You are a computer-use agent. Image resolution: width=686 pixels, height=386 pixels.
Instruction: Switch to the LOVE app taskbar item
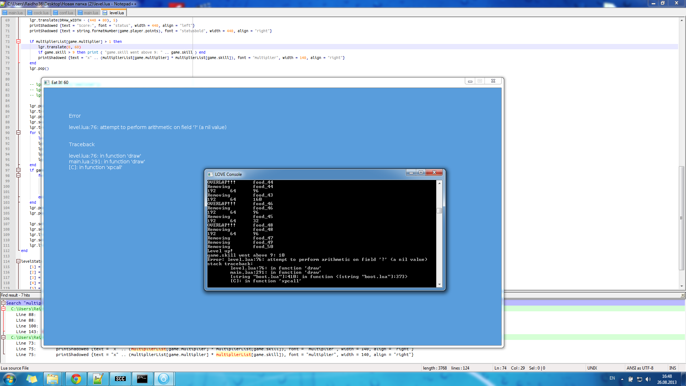(164, 379)
